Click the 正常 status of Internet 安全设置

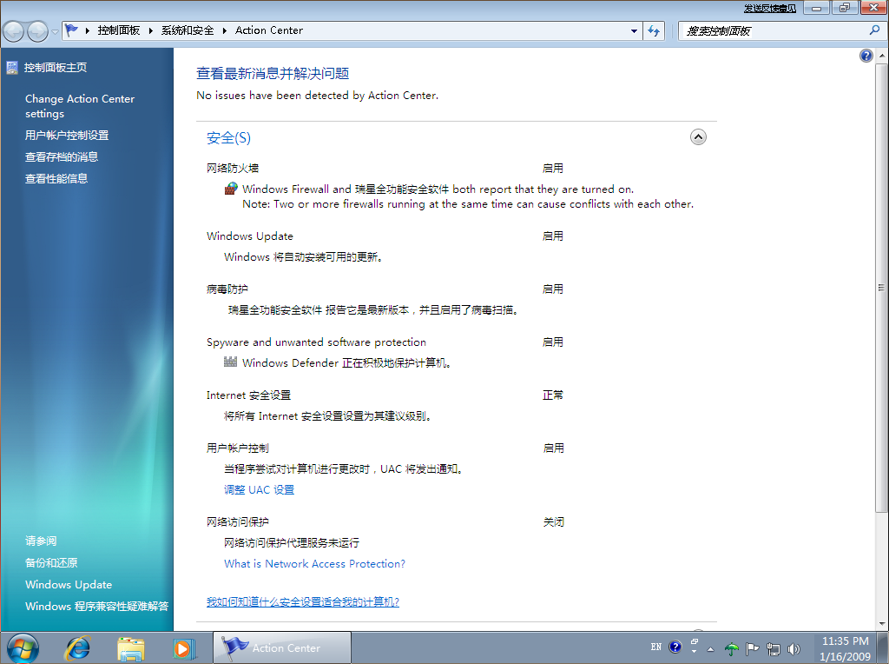(553, 395)
